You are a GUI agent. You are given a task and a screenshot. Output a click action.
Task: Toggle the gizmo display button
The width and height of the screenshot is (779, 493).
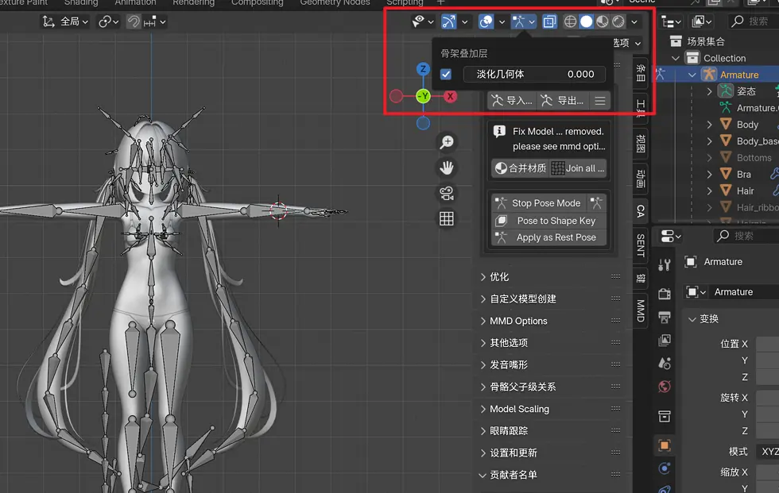click(x=448, y=21)
